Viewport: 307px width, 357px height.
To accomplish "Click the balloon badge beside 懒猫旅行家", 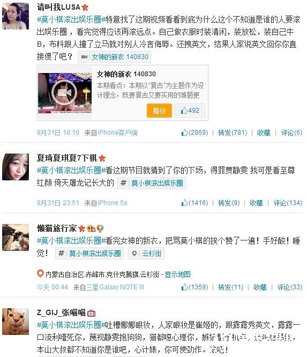I will click(100, 228).
